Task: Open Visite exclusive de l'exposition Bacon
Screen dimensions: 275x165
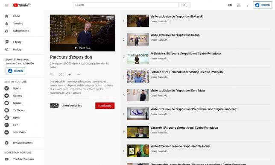Action: tap(175, 35)
